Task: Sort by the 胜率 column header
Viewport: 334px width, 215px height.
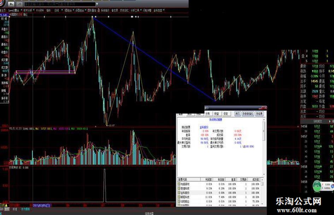Action: coord(231,180)
